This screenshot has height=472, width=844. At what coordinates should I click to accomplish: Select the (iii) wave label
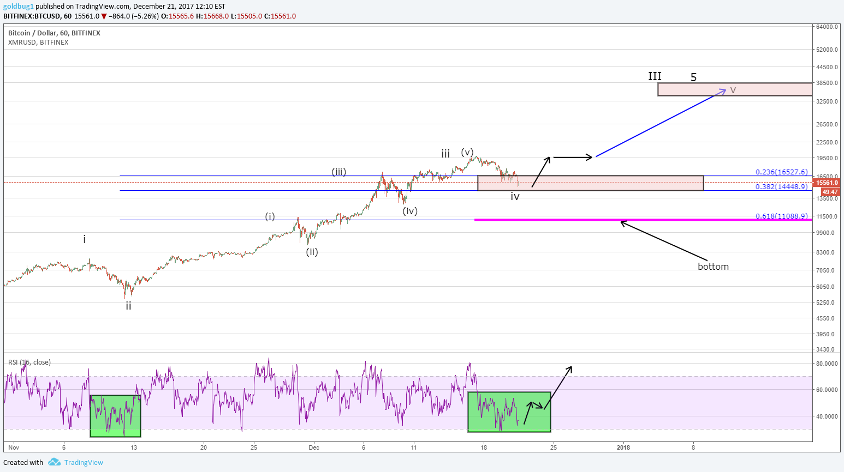[x=339, y=172]
